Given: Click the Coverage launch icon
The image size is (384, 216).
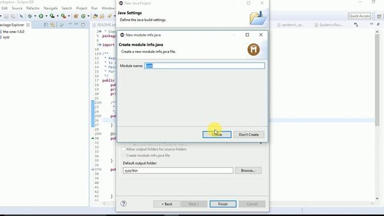Looking at the screenshot, I should [x=52, y=16].
